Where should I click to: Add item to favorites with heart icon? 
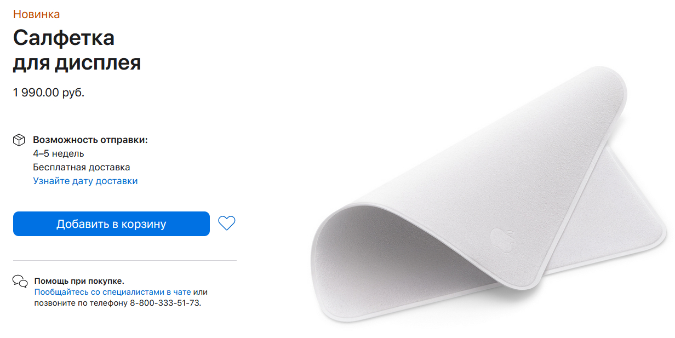226,223
